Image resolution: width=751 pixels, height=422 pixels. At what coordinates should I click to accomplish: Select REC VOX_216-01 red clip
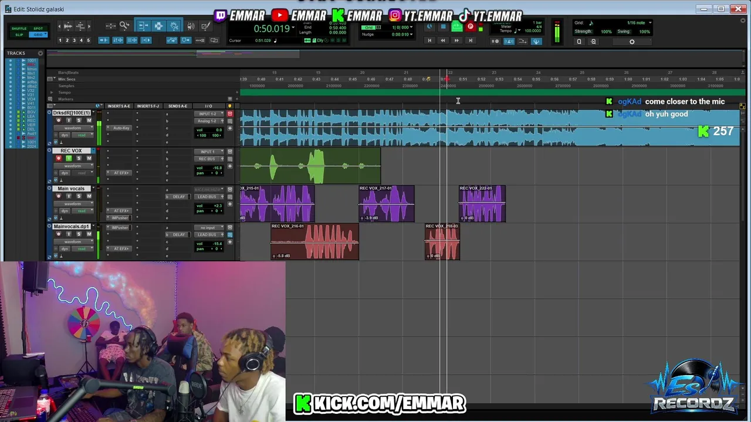(314, 241)
